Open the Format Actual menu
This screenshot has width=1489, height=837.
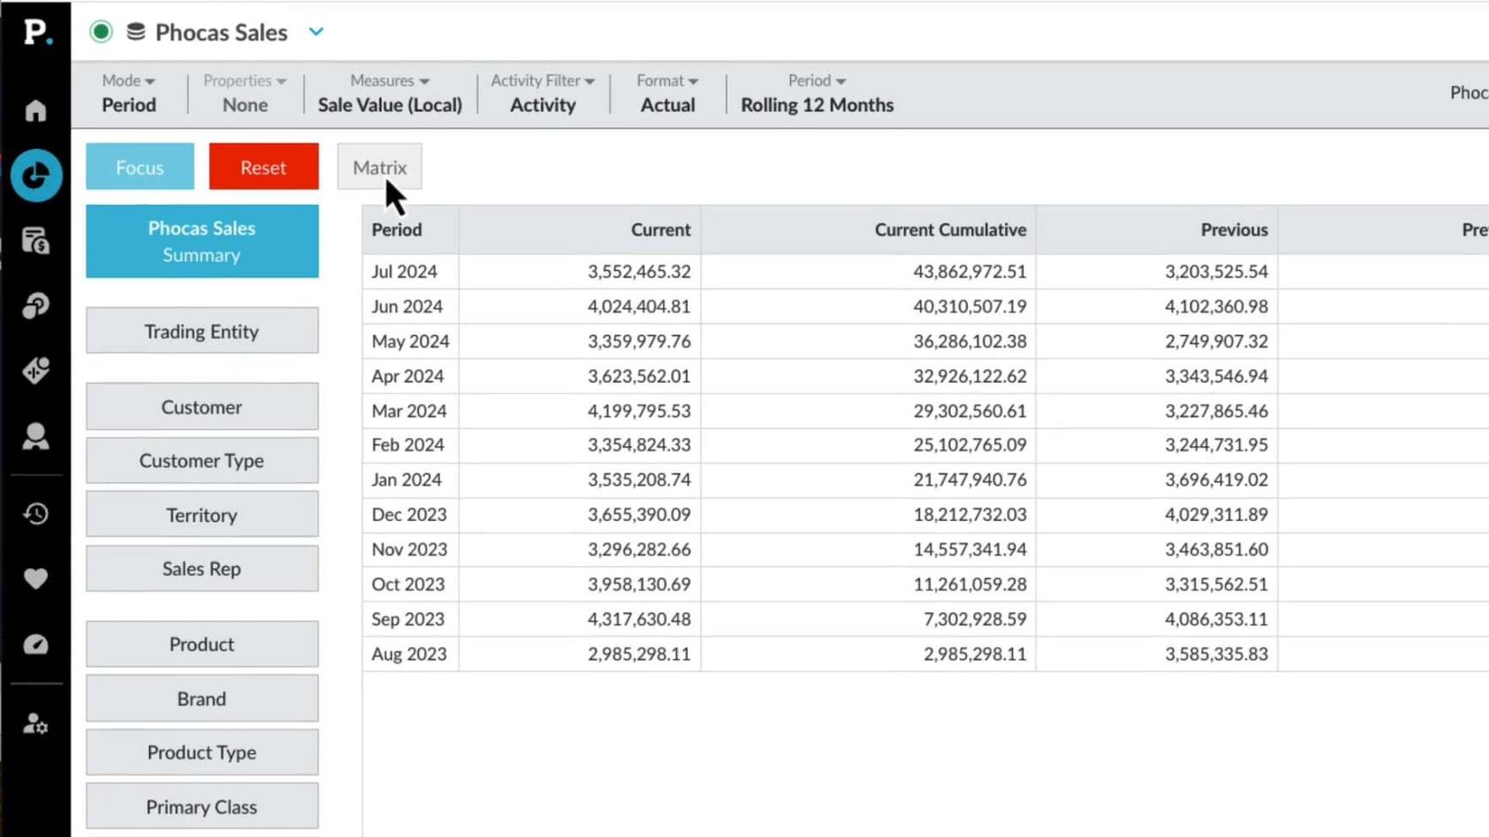coord(667,93)
